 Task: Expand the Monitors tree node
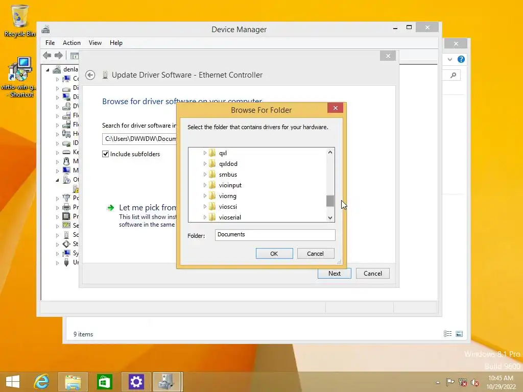coord(57,170)
